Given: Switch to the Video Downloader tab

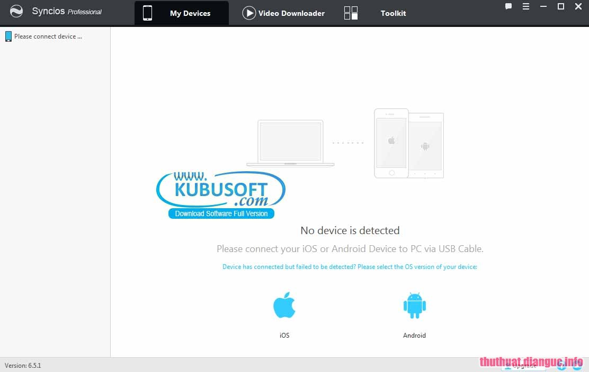Looking at the screenshot, I should [283, 13].
